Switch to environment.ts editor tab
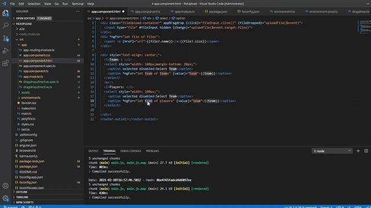 [285, 12]
